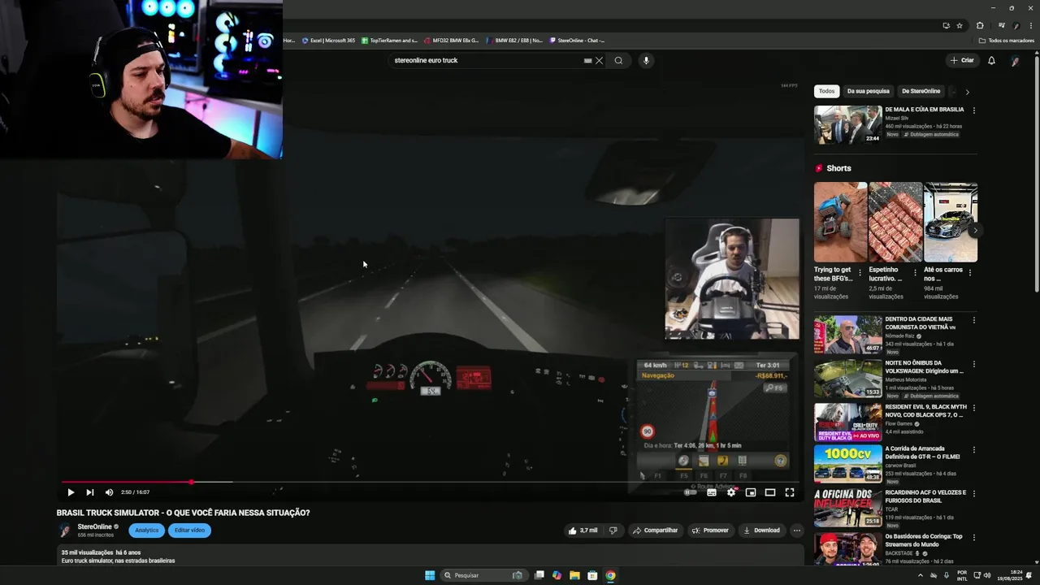
Task: Like the video with 3,7 mil
Action: pyautogui.click(x=584, y=531)
